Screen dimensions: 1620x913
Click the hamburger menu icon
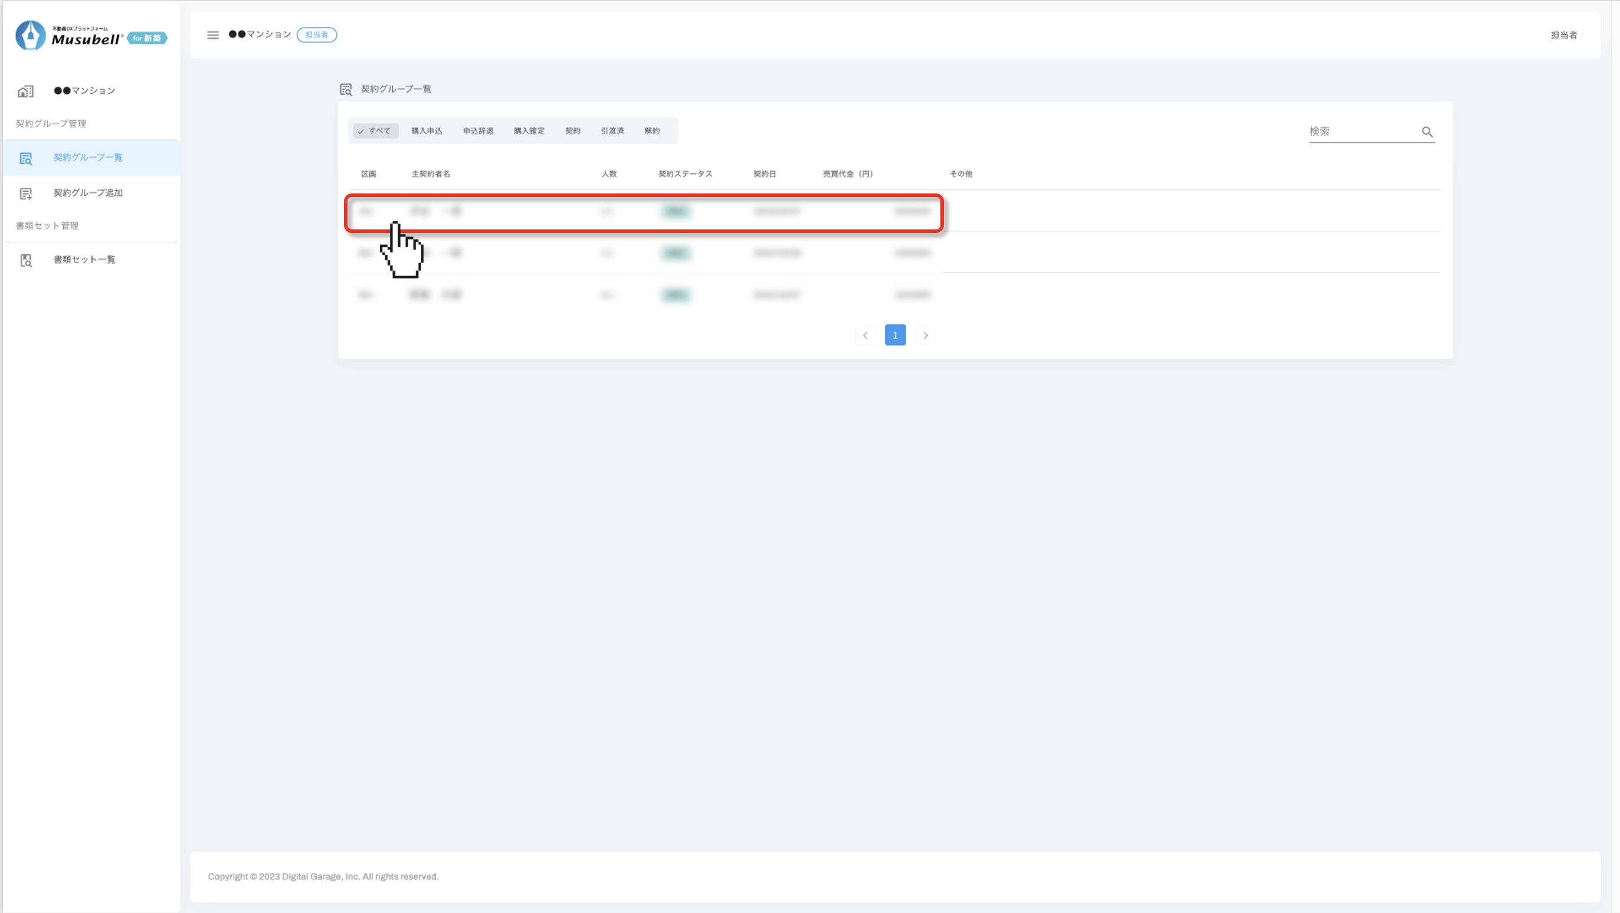(x=212, y=35)
